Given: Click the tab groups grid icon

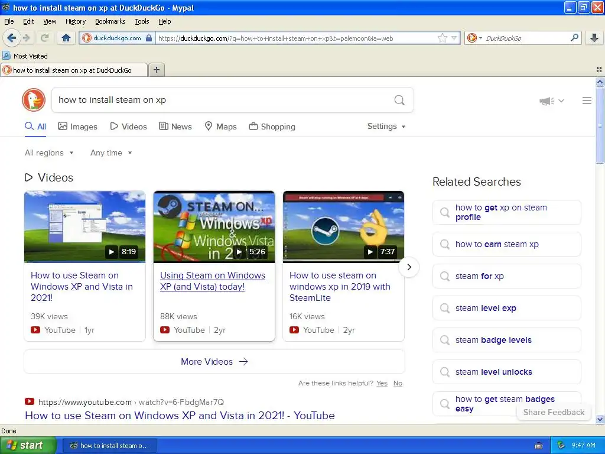Looking at the screenshot, I should point(599,70).
